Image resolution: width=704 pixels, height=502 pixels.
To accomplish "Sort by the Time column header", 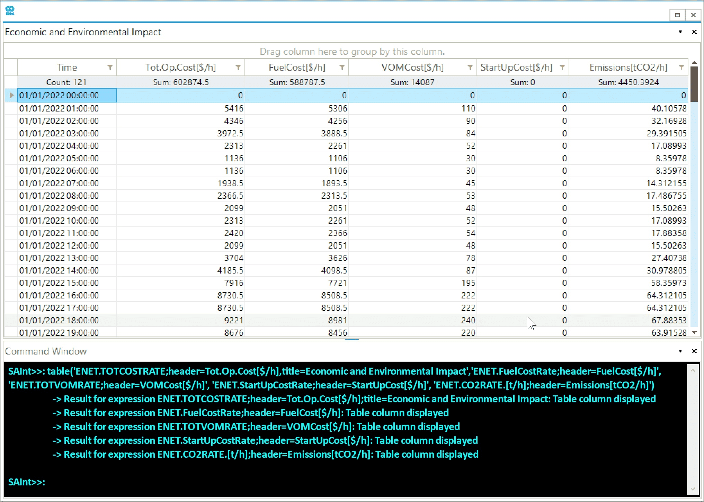I will (x=66, y=68).
